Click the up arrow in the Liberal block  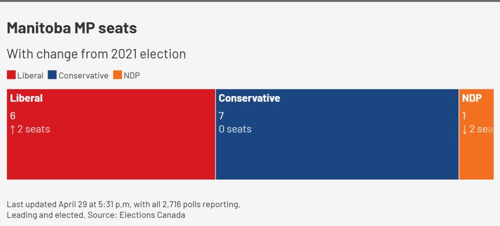click(x=12, y=129)
